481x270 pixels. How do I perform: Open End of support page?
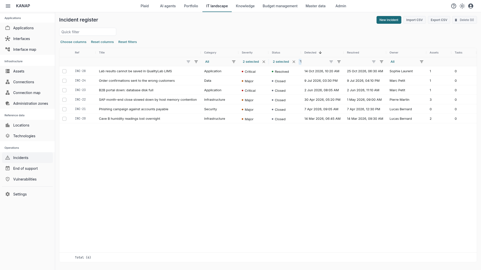27,168
